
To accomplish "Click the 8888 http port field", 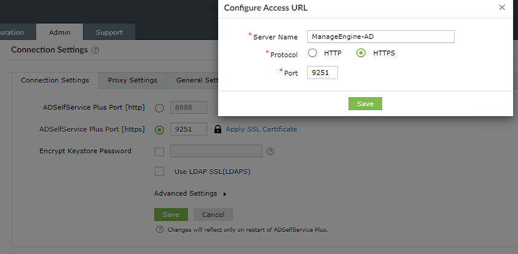I will (x=188, y=108).
